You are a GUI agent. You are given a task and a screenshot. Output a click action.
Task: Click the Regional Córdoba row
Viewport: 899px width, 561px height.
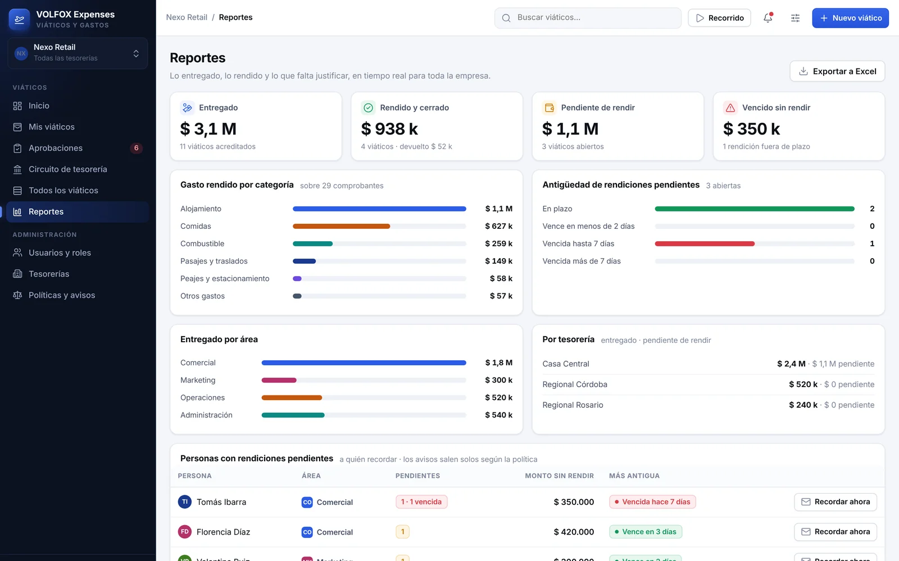tap(708, 384)
